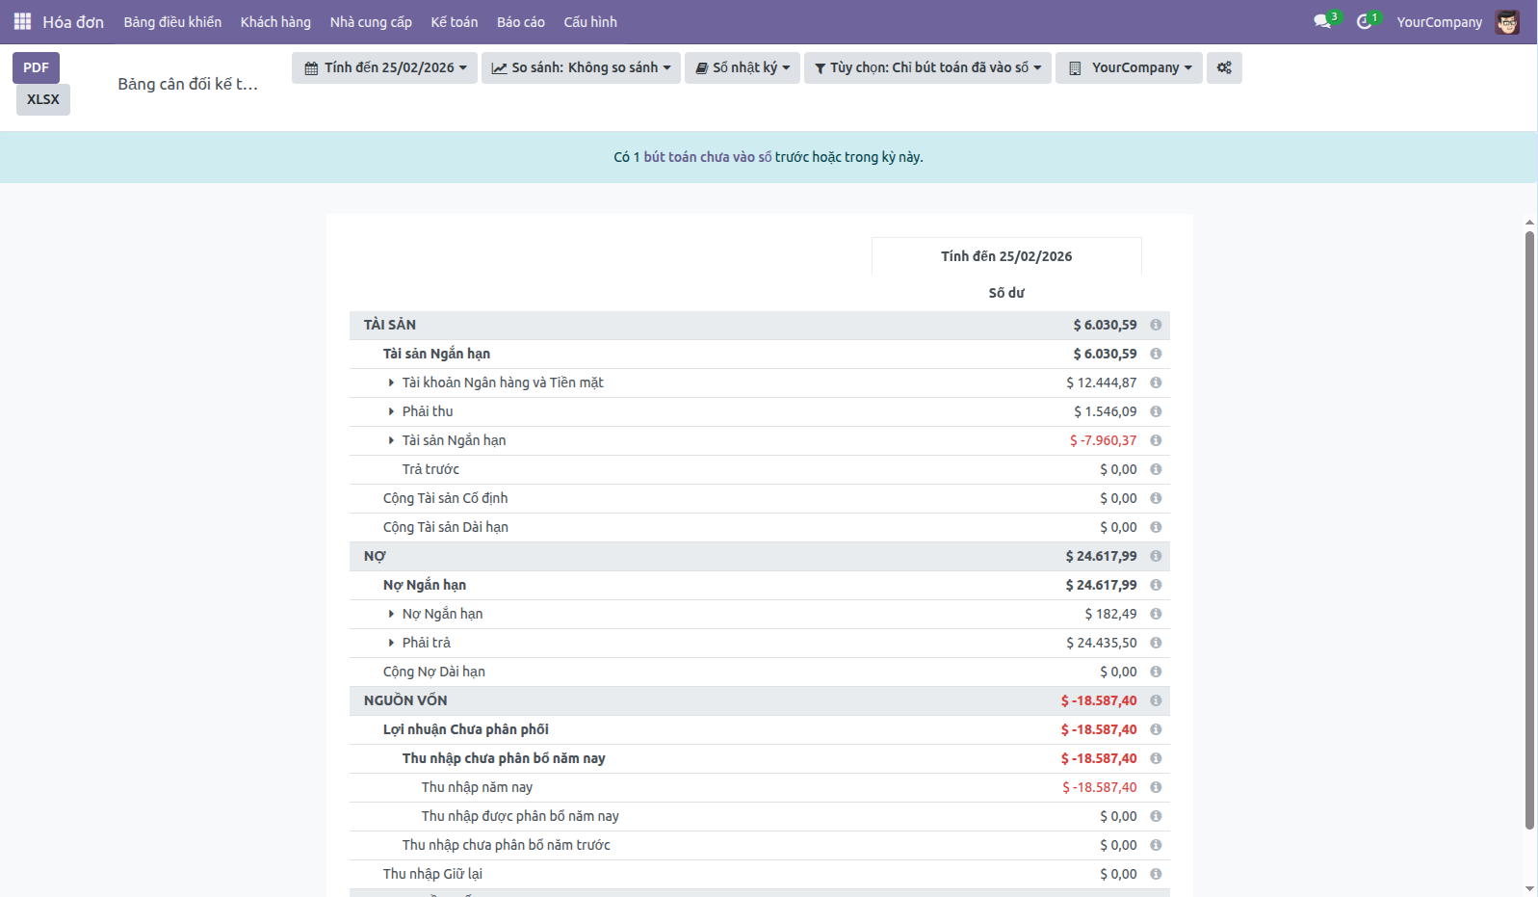This screenshot has height=897, width=1538.
Task: Open the Sổ nhật ký journals dropdown
Action: click(743, 67)
